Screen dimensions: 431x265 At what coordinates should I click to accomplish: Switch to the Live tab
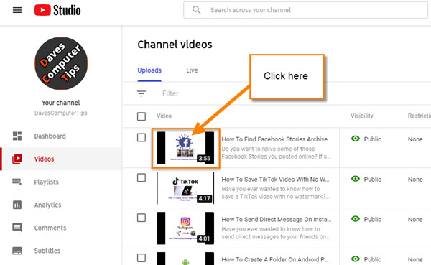pos(192,70)
